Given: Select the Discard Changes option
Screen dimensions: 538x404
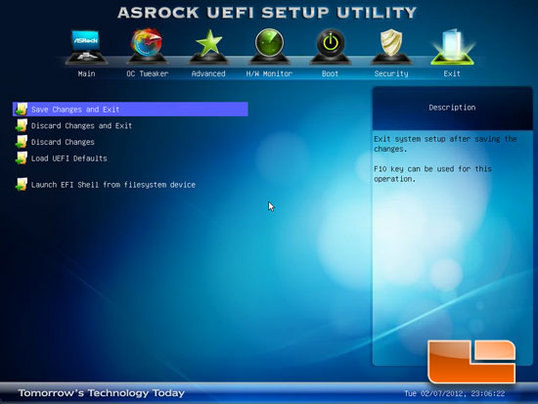Looking at the screenshot, I should click(63, 142).
